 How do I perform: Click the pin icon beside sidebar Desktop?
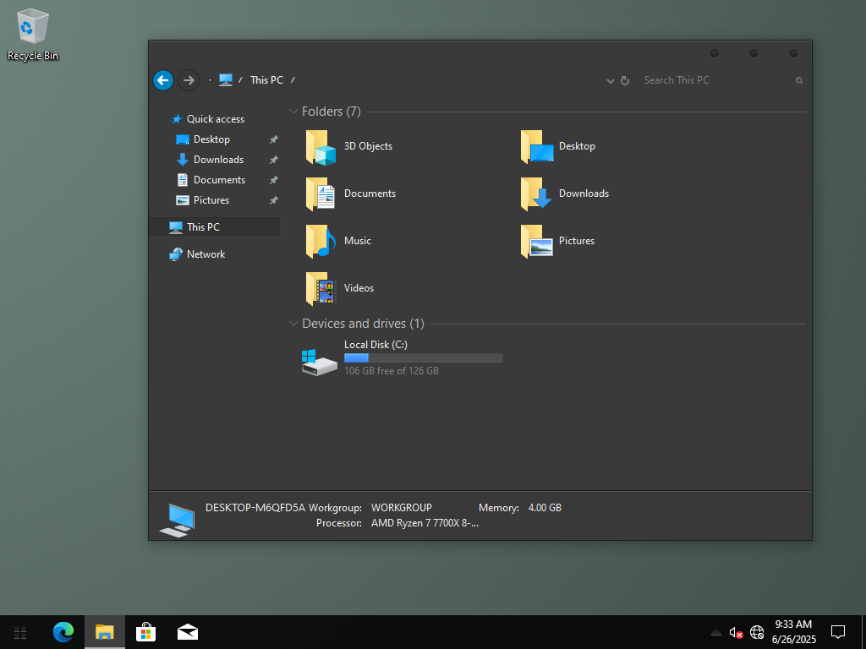coord(273,139)
